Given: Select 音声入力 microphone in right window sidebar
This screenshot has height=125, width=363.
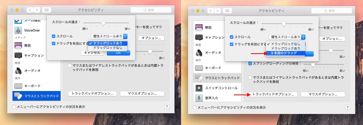Looking at the screenshot, I should click(199, 98).
